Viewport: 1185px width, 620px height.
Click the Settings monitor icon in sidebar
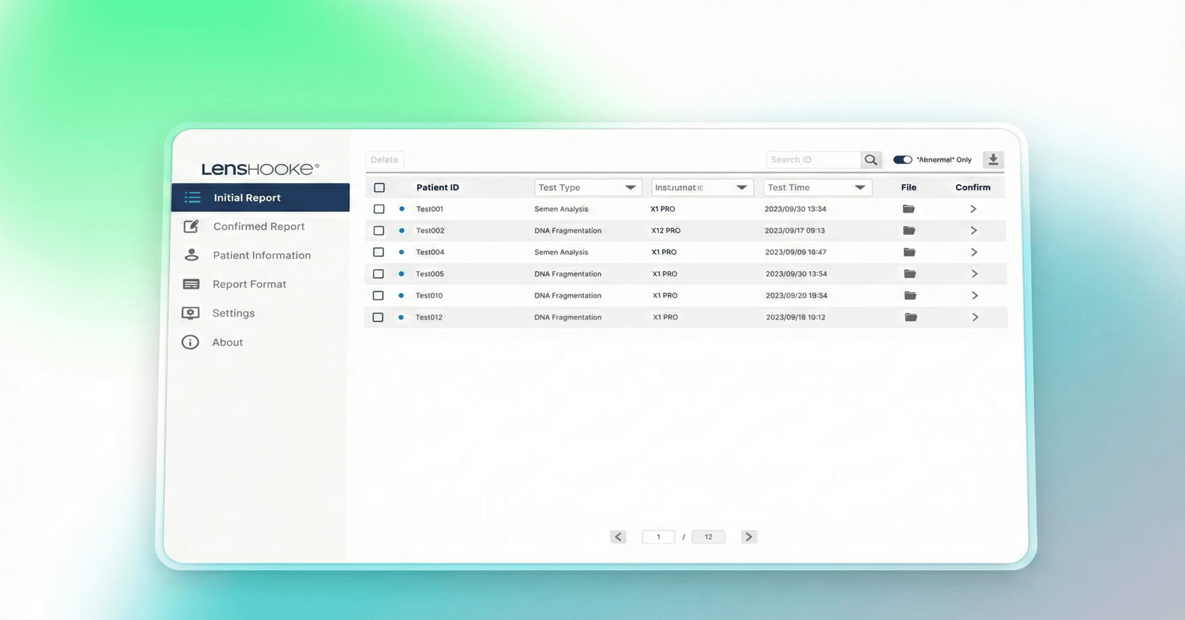pyautogui.click(x=190, y=313)
